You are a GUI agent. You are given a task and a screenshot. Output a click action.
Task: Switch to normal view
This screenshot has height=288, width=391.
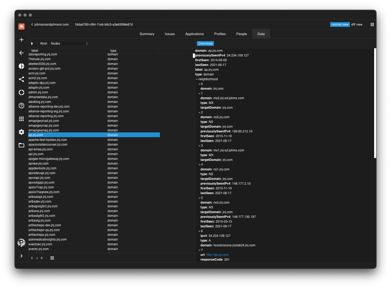coord(340,25)
